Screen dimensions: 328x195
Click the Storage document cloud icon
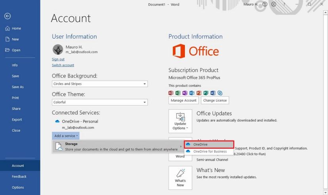click(59, 147)
